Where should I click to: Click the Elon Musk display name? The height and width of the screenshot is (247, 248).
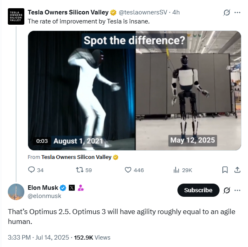click(x=43, y=188)
